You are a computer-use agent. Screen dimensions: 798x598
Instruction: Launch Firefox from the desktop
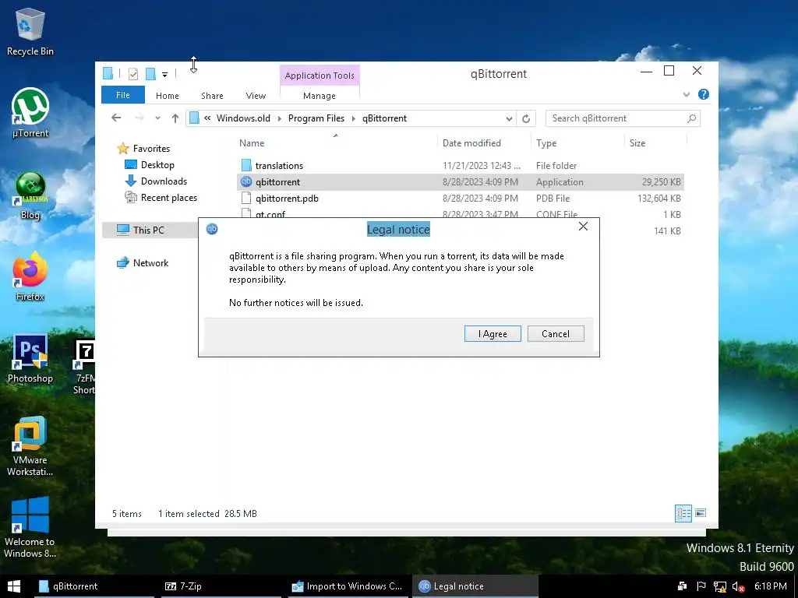click(x=30, y=277)
